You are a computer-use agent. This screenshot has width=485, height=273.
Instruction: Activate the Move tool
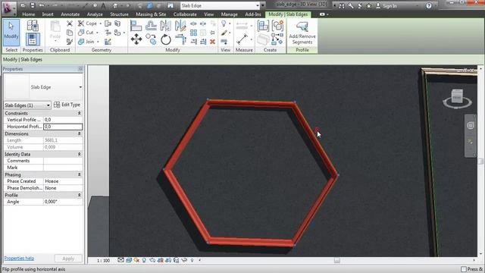point(136,39)
